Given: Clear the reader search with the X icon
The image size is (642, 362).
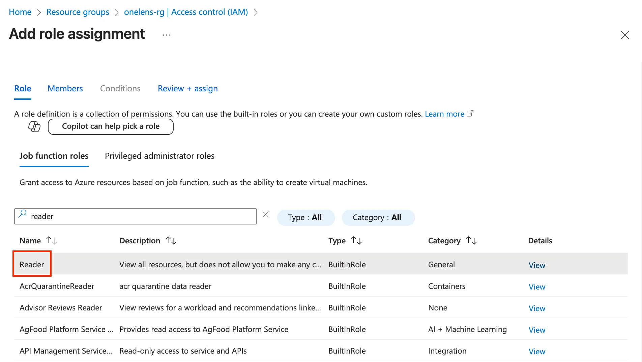Looking at the screenshot, I should (266, 215).
